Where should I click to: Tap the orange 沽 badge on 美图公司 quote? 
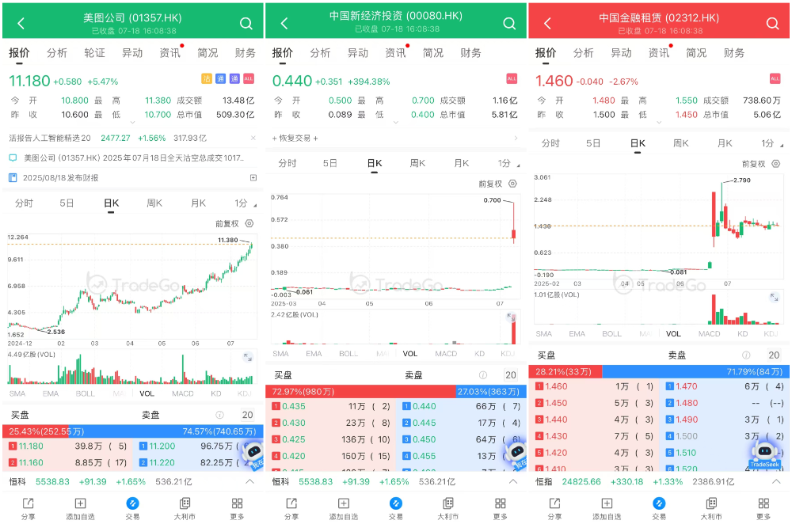tap(207, 78)
